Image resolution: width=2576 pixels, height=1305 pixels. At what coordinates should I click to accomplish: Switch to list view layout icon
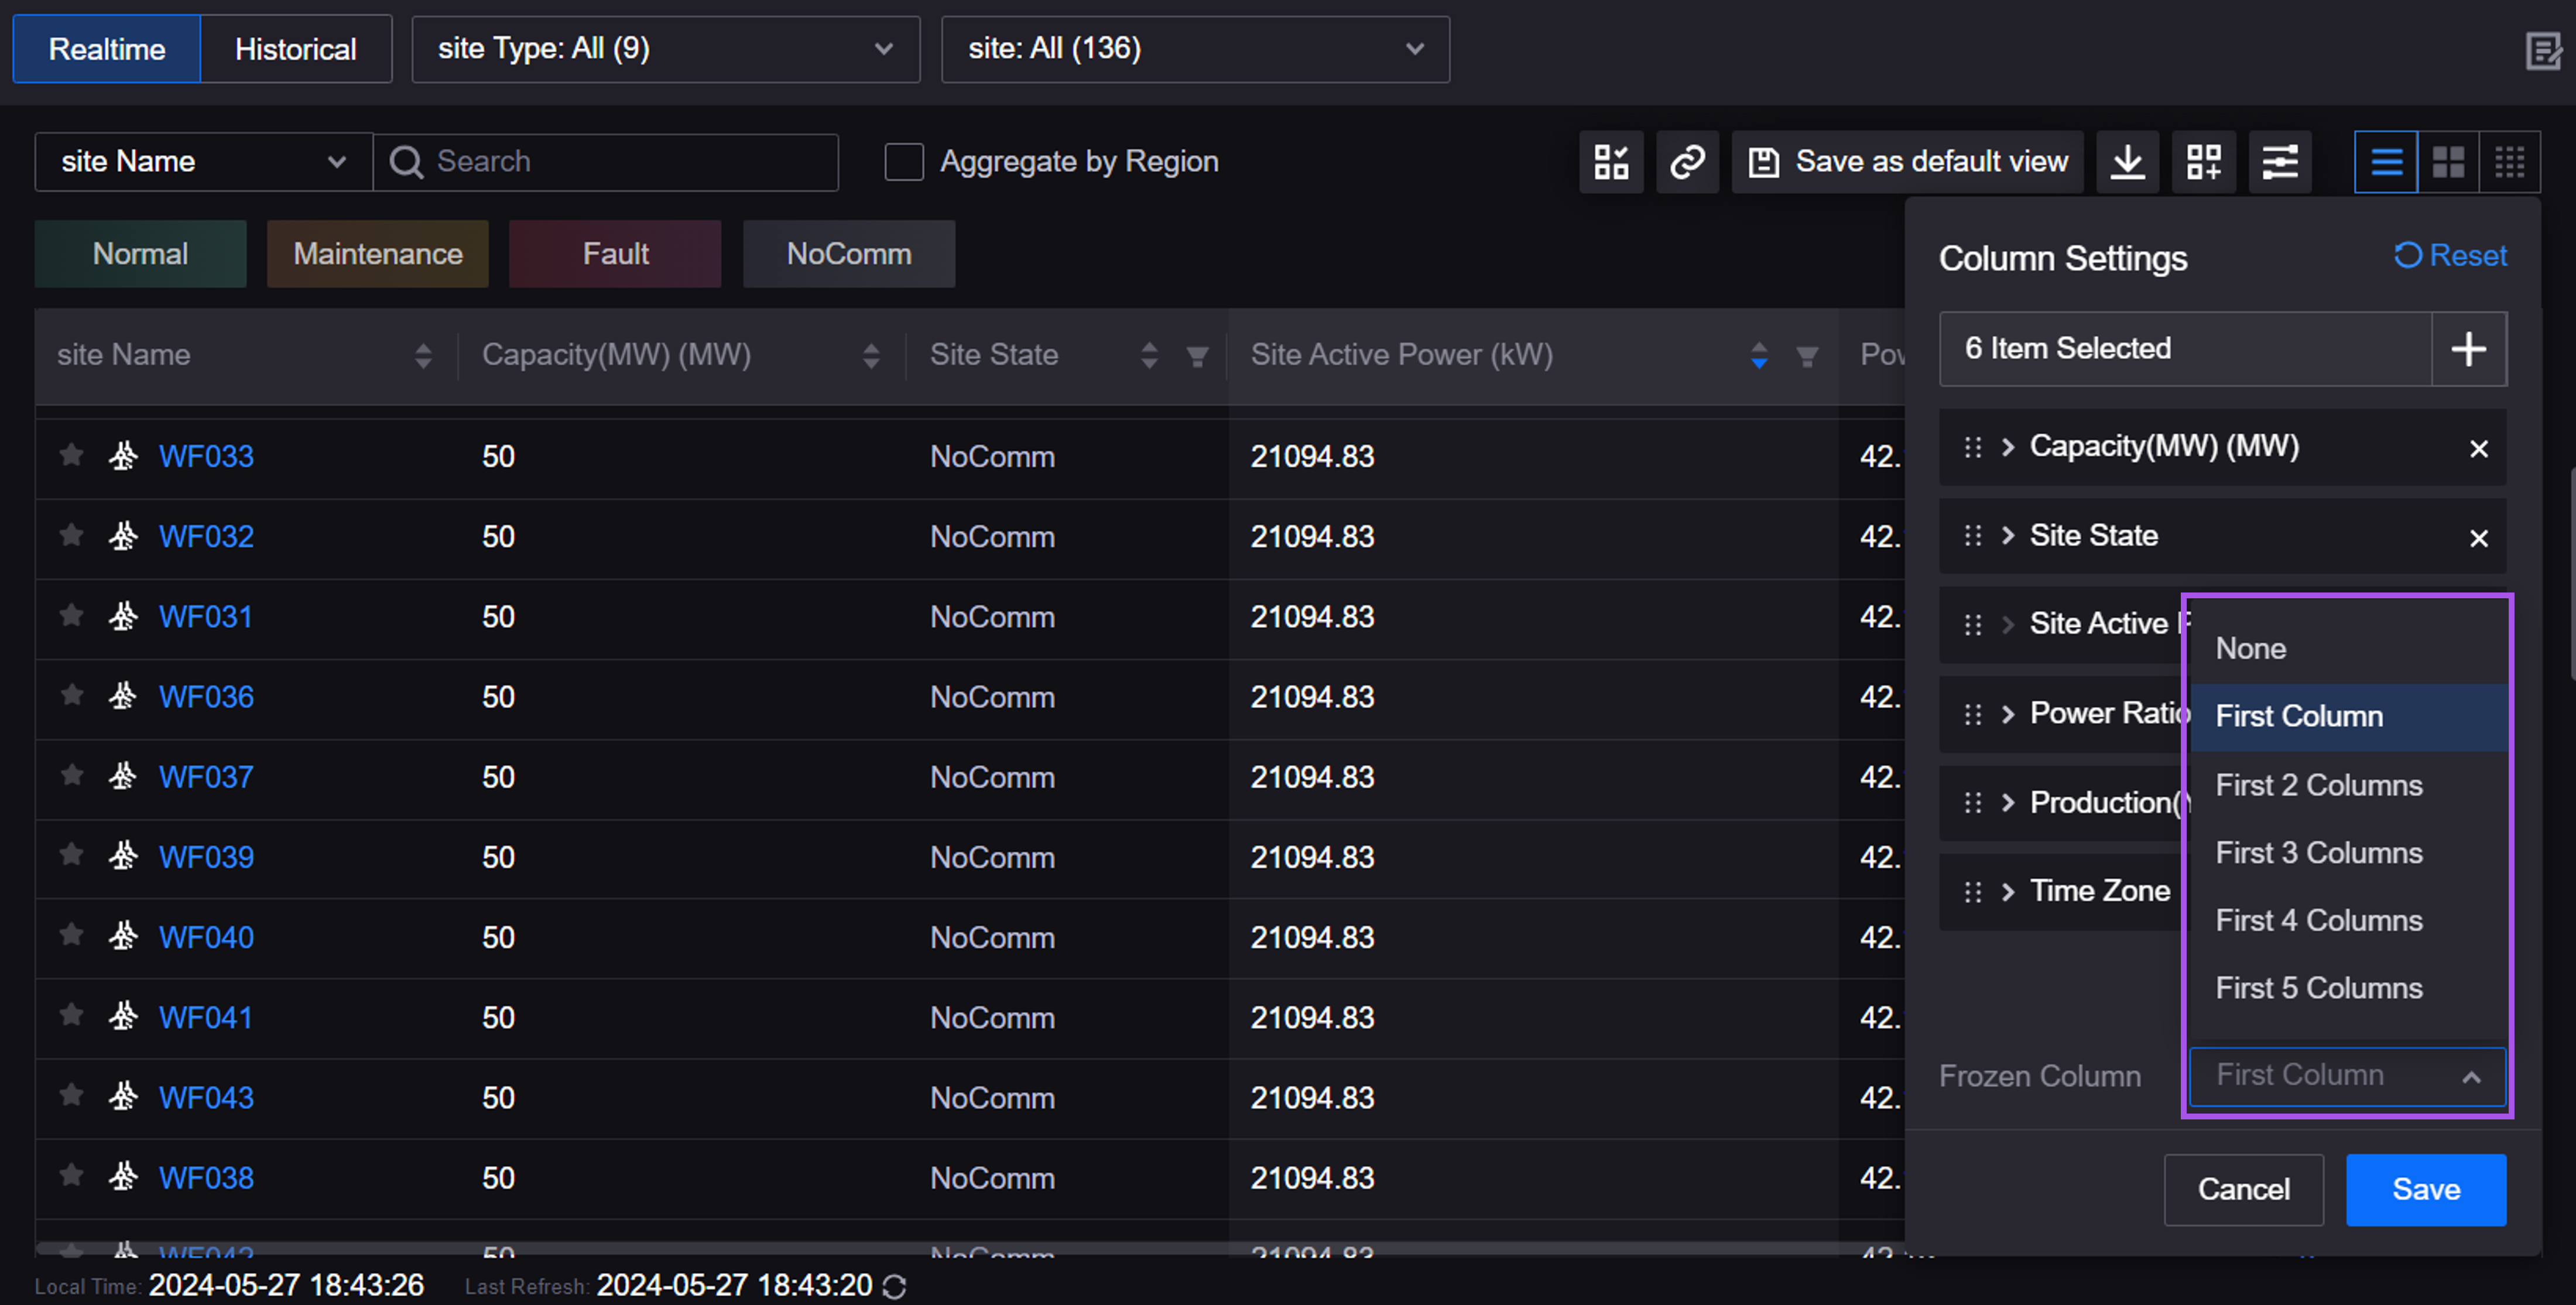pos(2386,162)
